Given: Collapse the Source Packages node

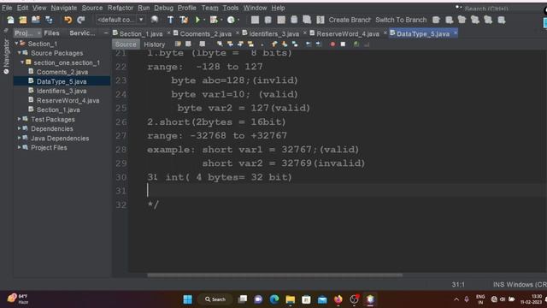Looking at the screenshot, I should 19,53.
